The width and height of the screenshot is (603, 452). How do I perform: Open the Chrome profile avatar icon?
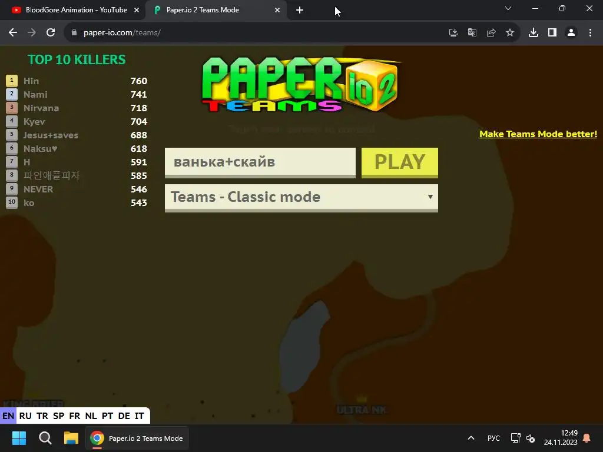point(571,33)
